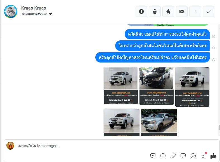Open the chat bubble with dots icon
Image resolution: width=220 pixels, height=162 pixels.
(x=183, y=156)
